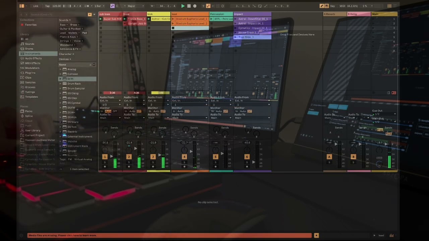Toggle return track A activator
Screen dimensions: 429x241
329,157
